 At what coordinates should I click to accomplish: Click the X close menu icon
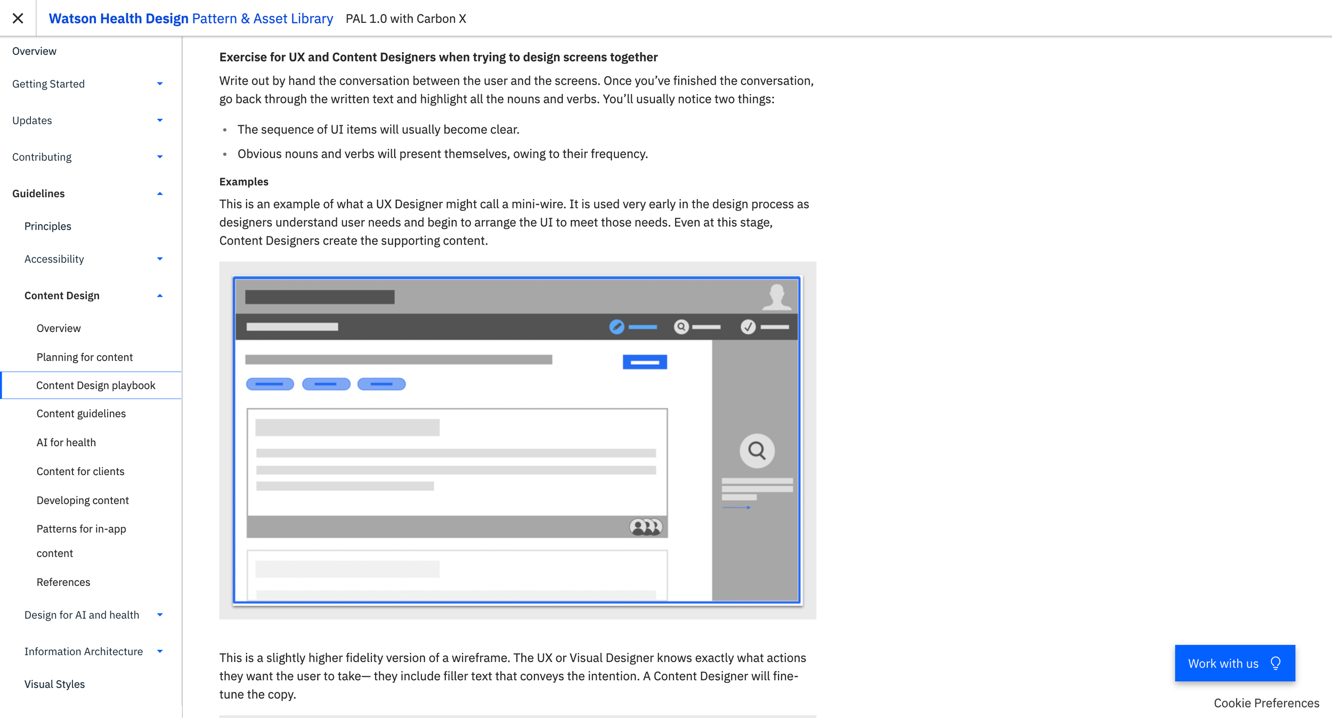click(x=18, y=18)
